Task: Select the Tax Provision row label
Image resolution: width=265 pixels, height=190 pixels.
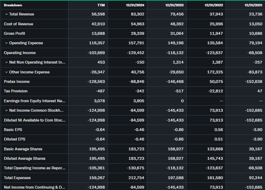Action: click(x=15, y=91)
